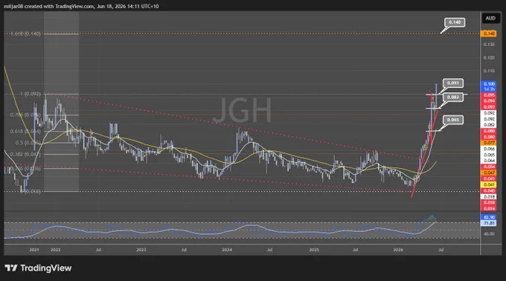This screenshot has width=506, height=281.
Task: Select the 0.382 Fibonacci level label
Action: click(x=25, y=155)
